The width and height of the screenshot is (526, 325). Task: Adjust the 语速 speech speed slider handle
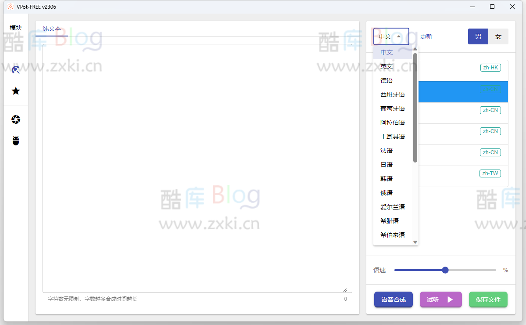(445, 270)
